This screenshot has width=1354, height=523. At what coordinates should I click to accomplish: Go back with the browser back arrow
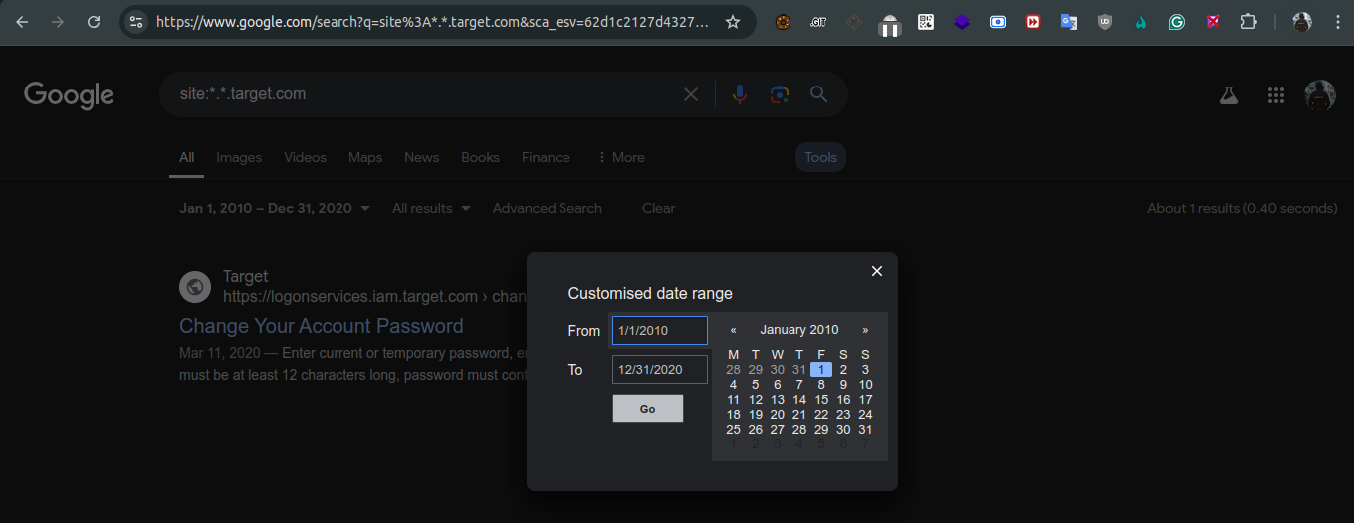pos(22,21)
